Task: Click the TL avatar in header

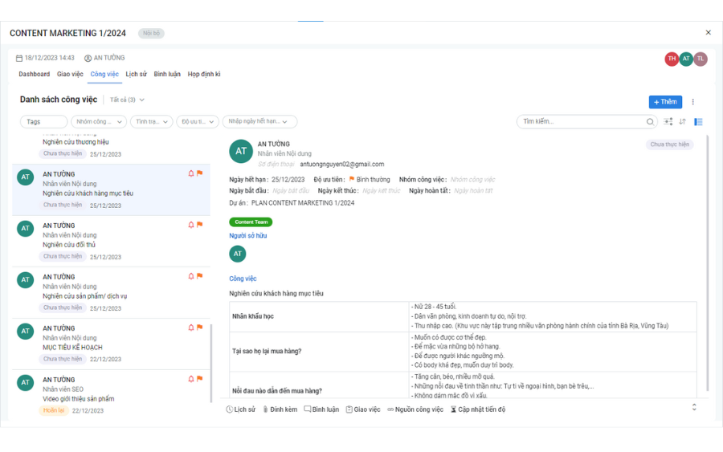Action: [x=701, y=59]
